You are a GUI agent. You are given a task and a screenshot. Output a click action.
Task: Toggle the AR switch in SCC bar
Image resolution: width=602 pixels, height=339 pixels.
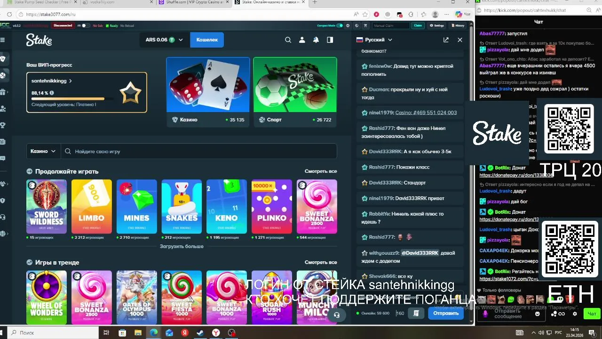pyautogui.click(x=85, y=25)
